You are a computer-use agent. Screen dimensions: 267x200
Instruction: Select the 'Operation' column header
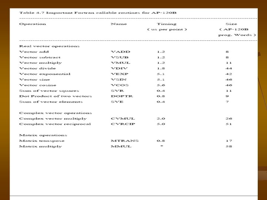tap(33, 24)
